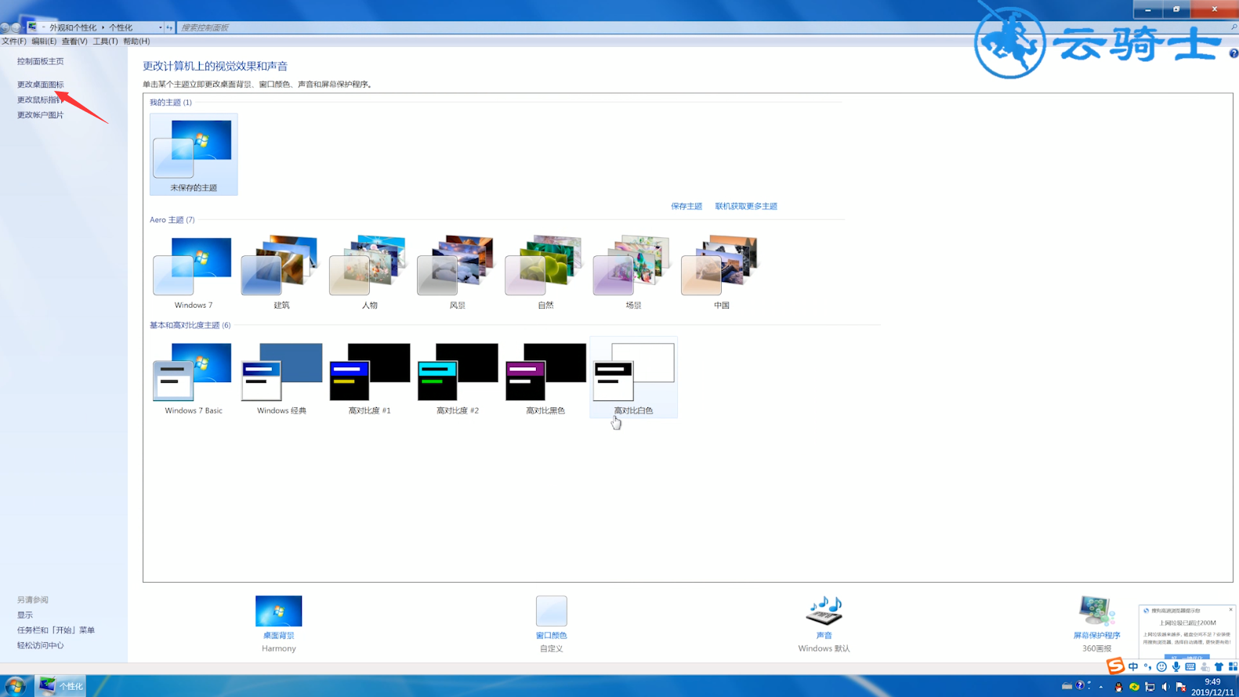Expand the address bar history dropdown
1239x697 pixels.
click(x=161, y=27)
